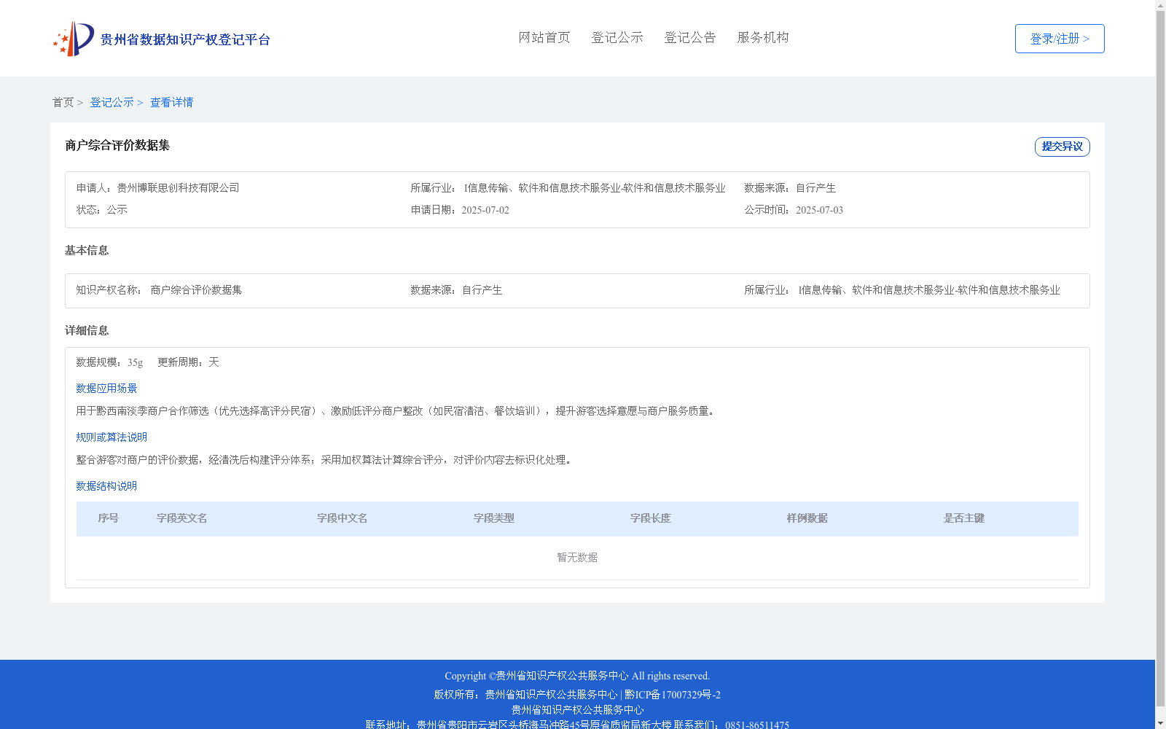Click the 暂无数据 empty table message

(577, 558)
